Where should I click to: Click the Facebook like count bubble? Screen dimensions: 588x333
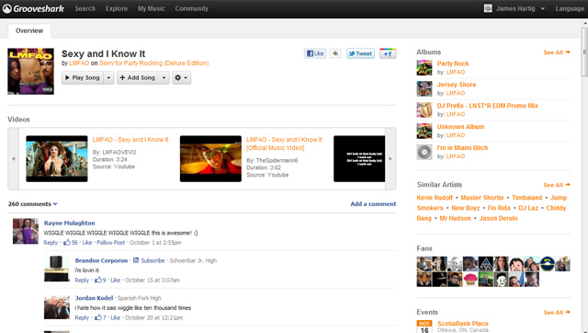pyautogui.click(x=334, y=53)
